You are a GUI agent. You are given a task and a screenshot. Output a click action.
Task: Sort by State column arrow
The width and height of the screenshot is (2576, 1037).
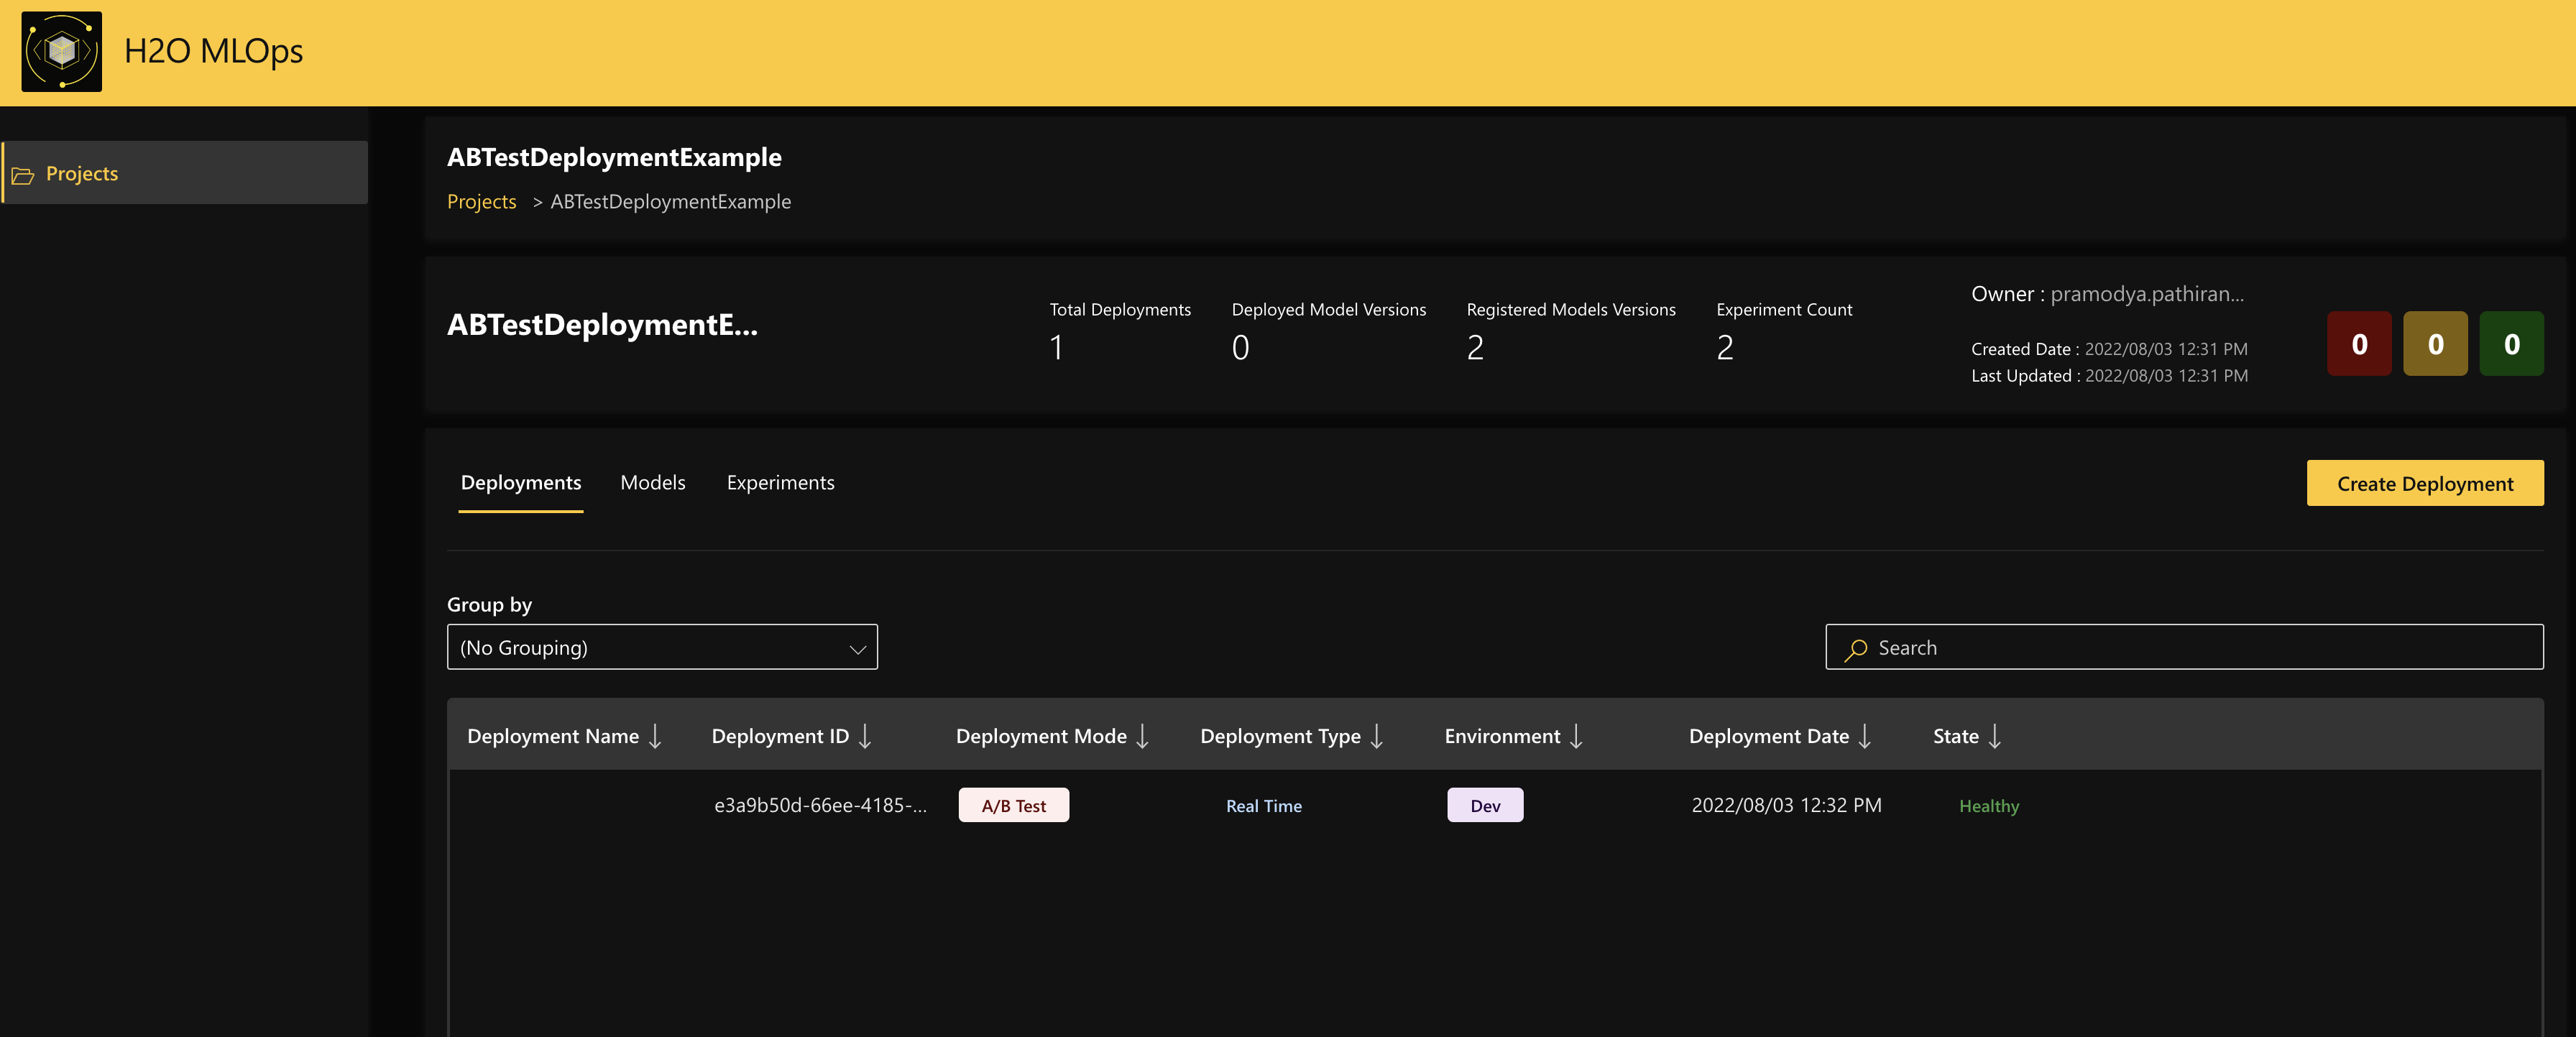click(x=1995, y=736)
